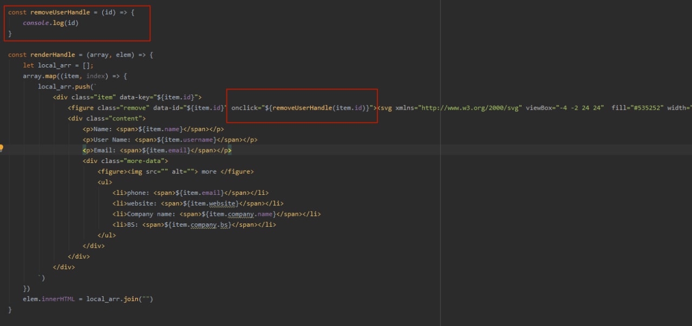Click the console.log(id) statement
Viewport: 692px width, 326px height.
pos(51,23)
